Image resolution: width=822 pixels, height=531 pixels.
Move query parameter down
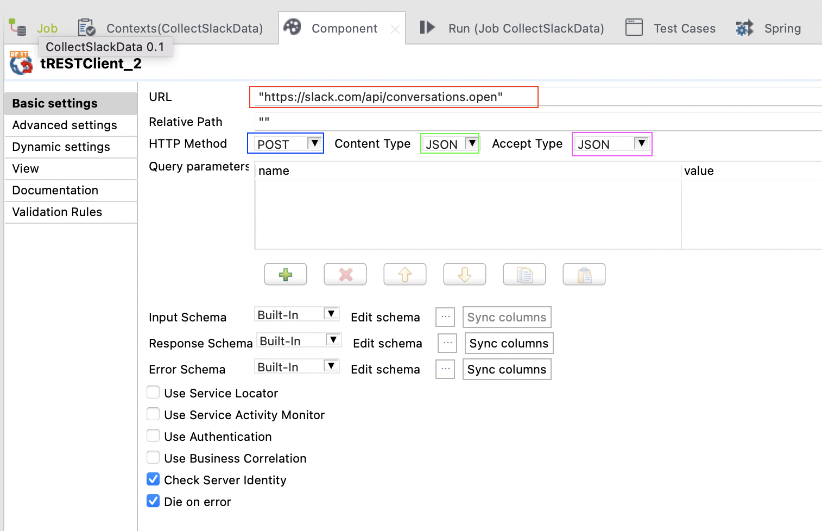[x=464, y=274]
